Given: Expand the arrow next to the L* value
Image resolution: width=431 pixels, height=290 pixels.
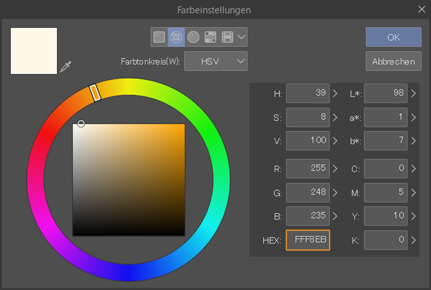Looking at the screenshot, I should [413, 93].
